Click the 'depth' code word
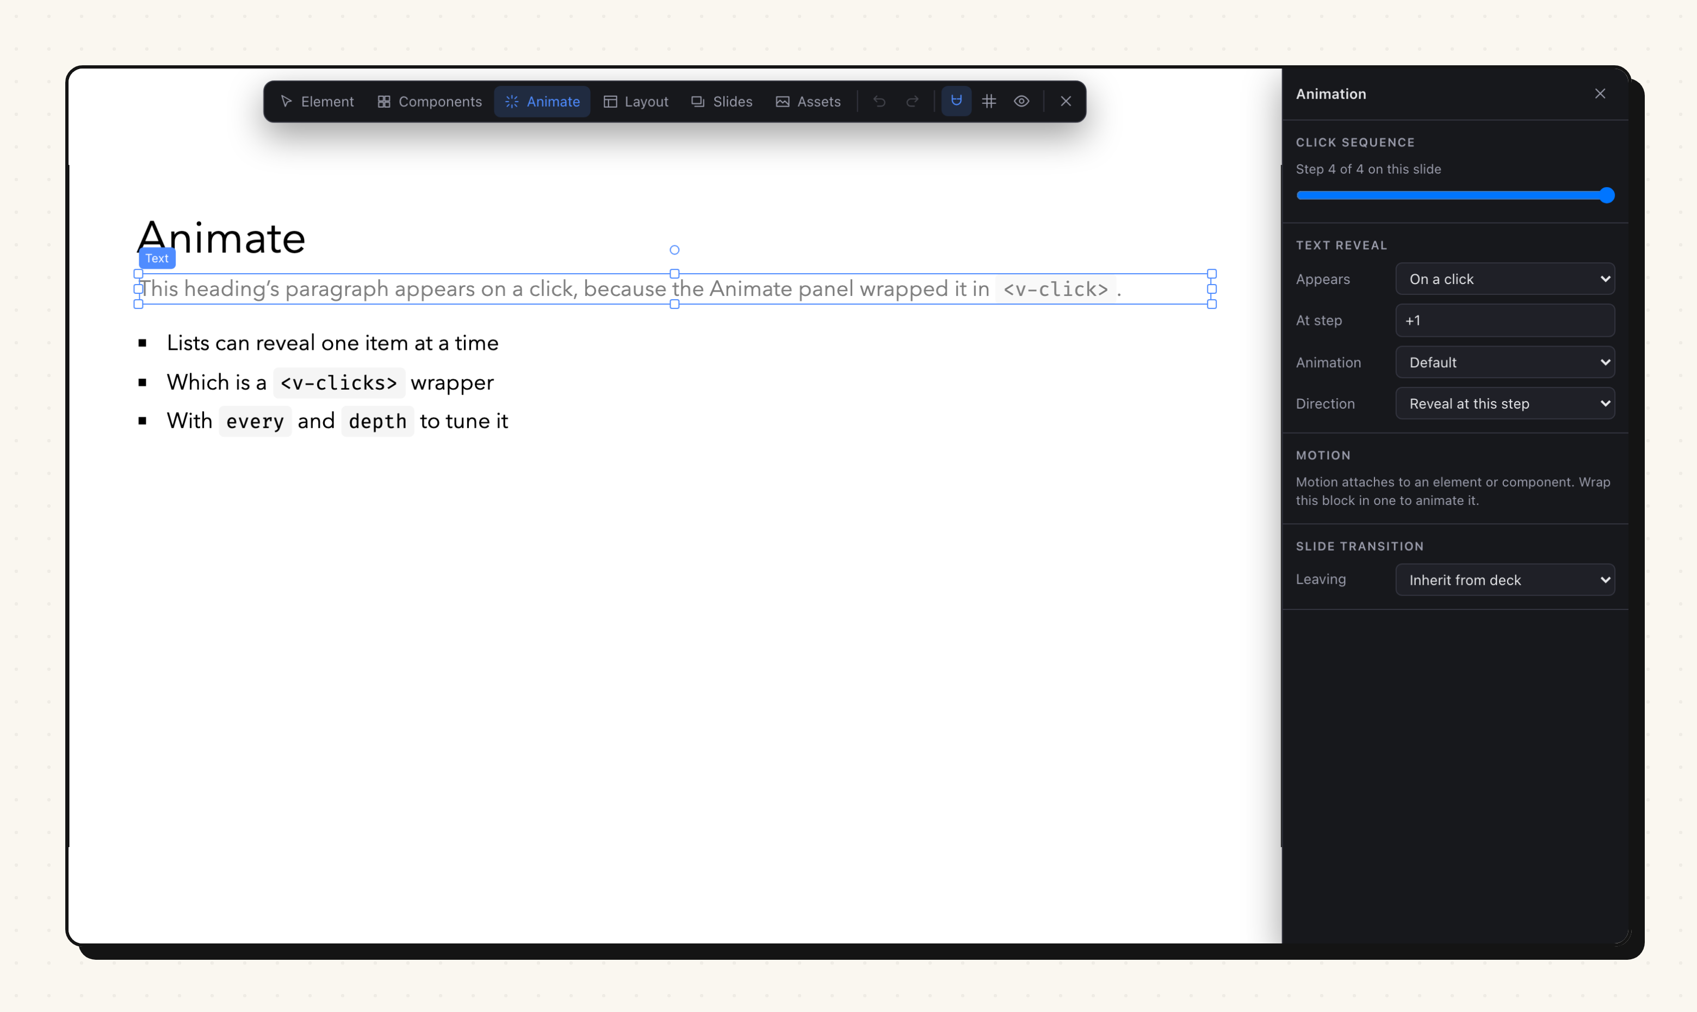The image size is (1697, 1012). [x=377, y=422]
